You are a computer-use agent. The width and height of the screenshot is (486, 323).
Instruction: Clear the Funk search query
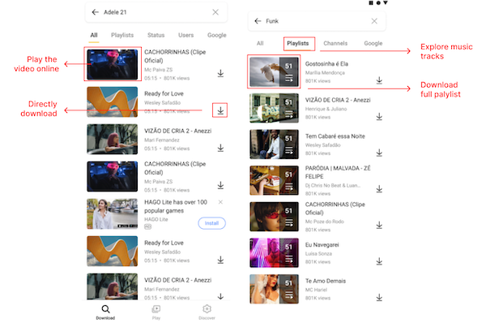pos(374,21)
